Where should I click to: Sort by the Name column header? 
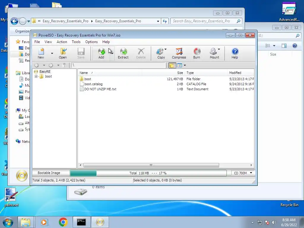click(x=110, y=73)
